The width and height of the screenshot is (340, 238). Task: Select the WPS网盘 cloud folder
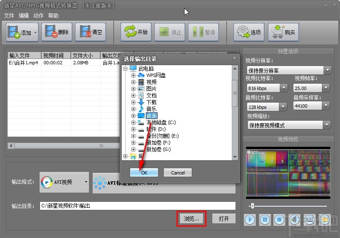(x=156, y=76)
